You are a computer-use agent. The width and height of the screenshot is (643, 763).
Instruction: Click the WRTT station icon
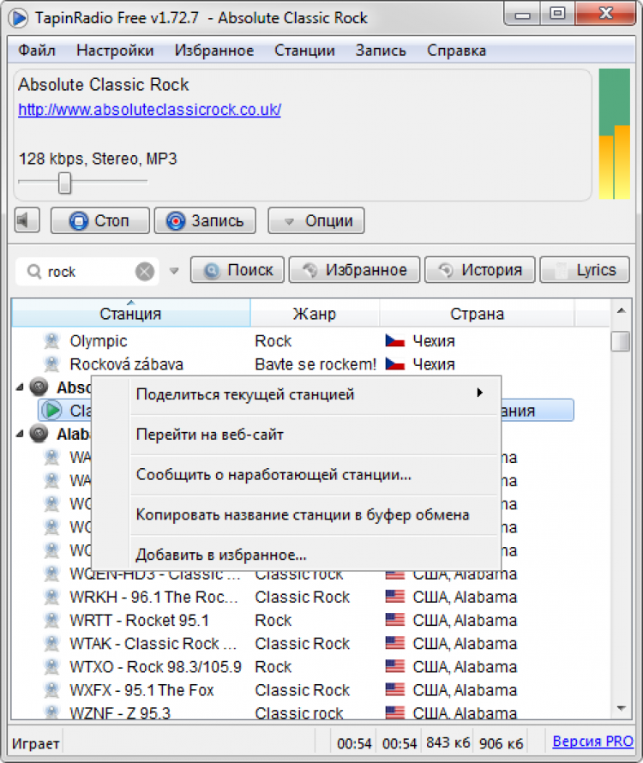click(x=51, y=620)
